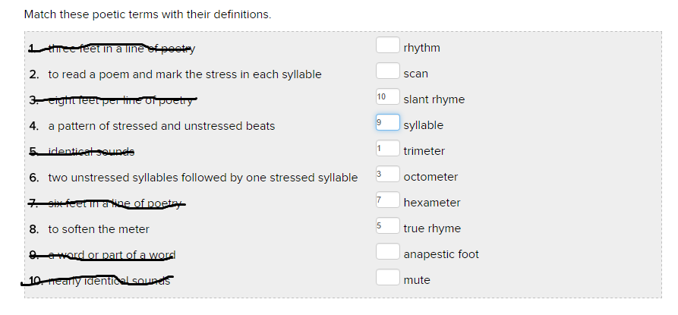Select definition 4 about stressed beats pattern

pyautogui.click(x=161, y=126)
